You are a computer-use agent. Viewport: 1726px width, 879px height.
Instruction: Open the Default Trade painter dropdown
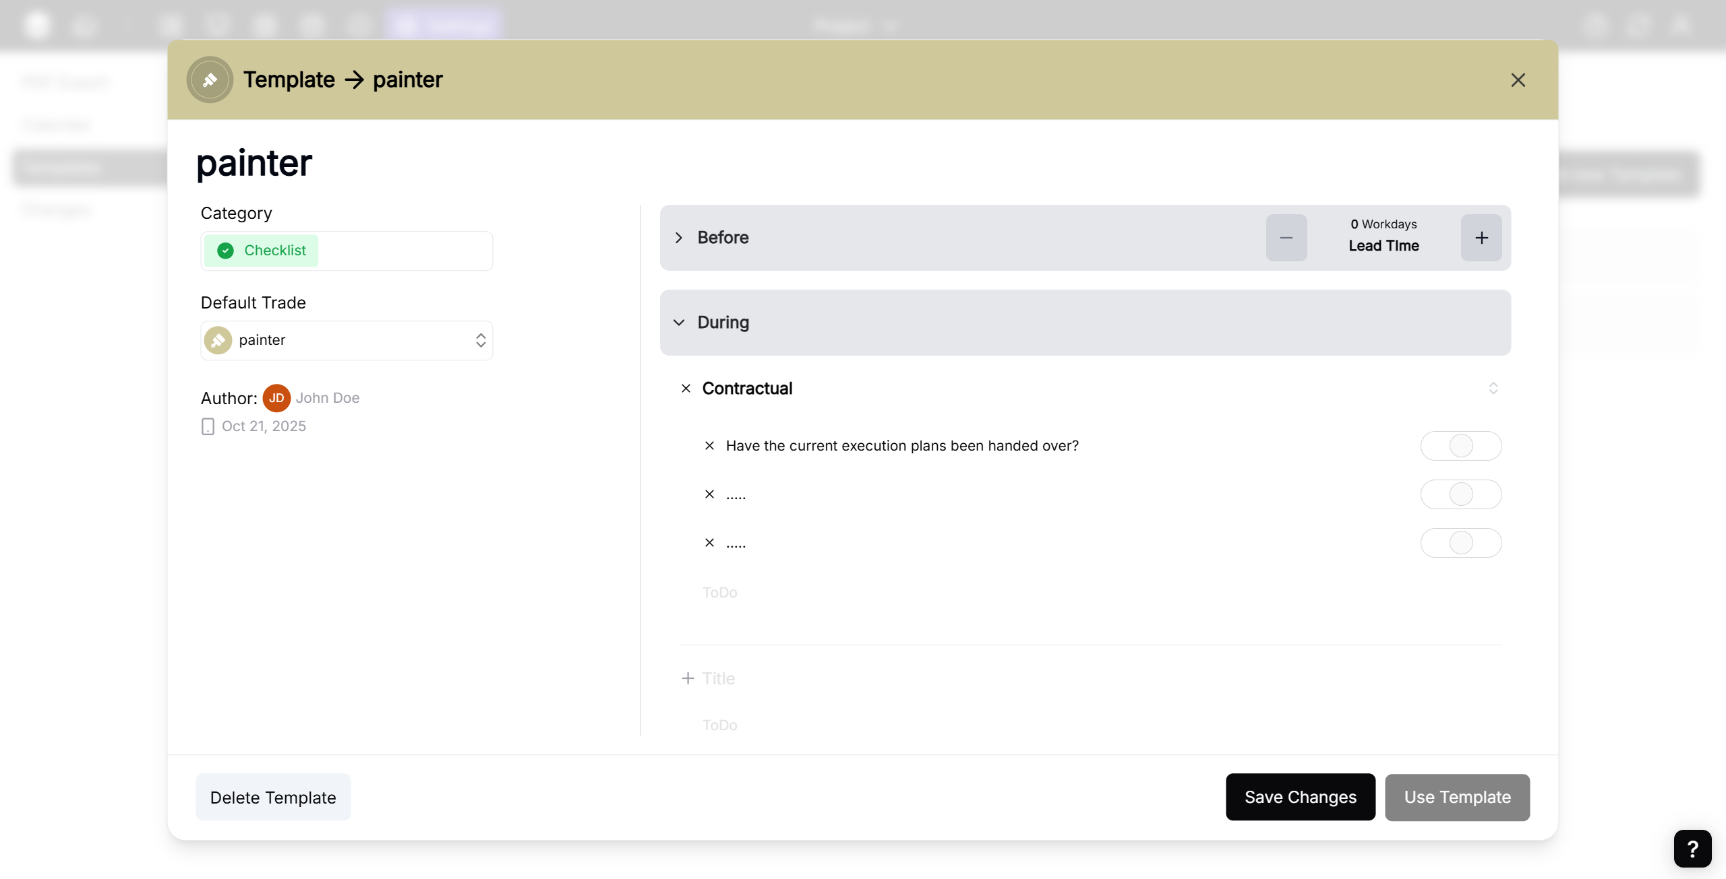pos(347,340)
